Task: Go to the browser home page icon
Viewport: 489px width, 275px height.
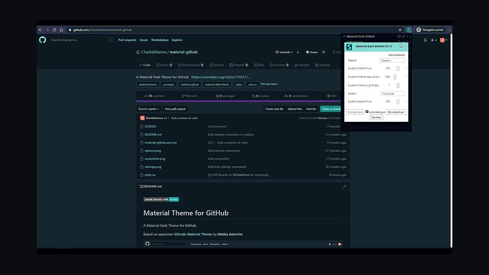Action: tap(61, 30)
